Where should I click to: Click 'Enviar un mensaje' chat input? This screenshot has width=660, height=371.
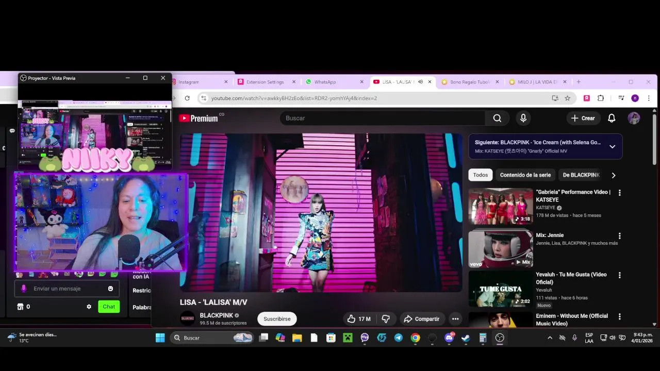(x=67, y=289)
